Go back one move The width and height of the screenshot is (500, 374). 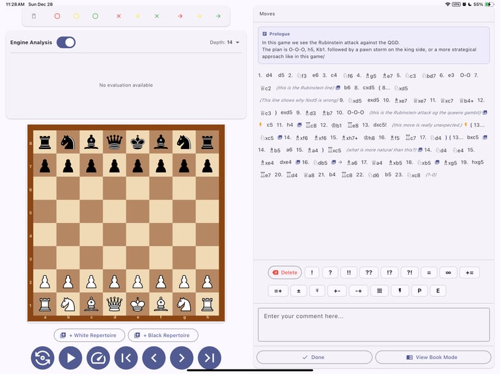154,358
